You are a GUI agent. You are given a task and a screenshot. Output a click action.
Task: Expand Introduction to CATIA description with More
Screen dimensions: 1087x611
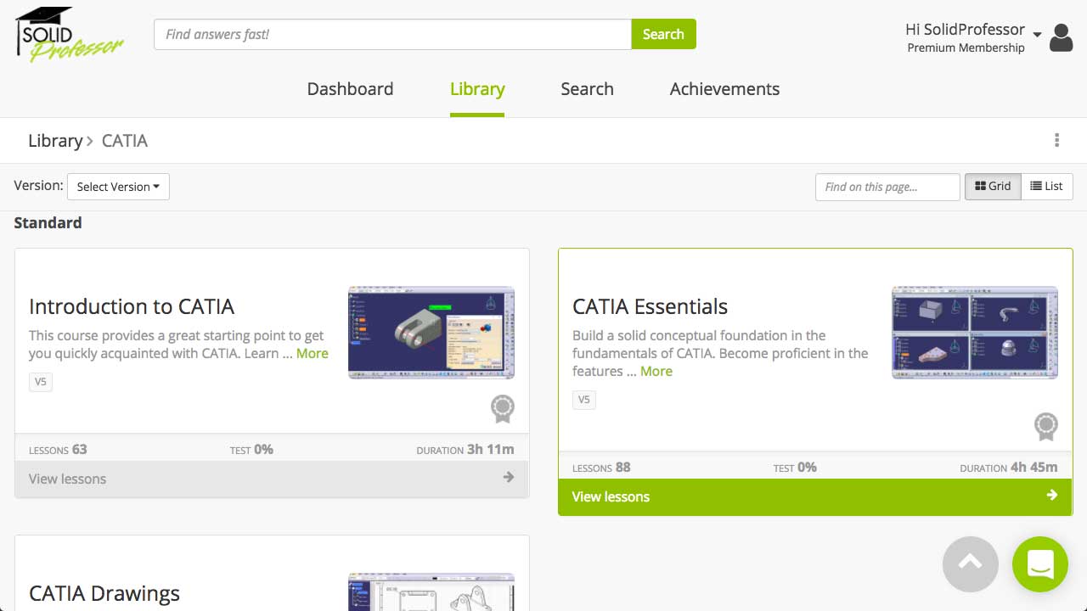312,354
